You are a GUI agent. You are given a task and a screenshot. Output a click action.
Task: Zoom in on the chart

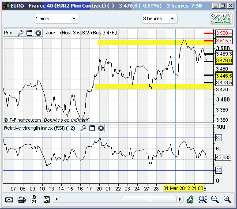(x=227, y=199)
